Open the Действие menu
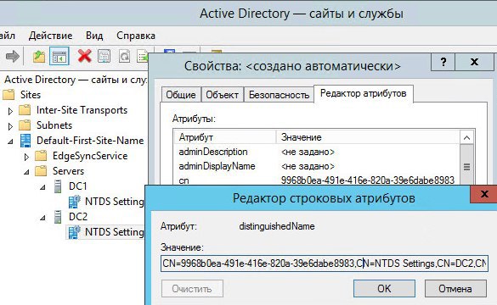Screen dimensions: 497x305 [50, 36]
